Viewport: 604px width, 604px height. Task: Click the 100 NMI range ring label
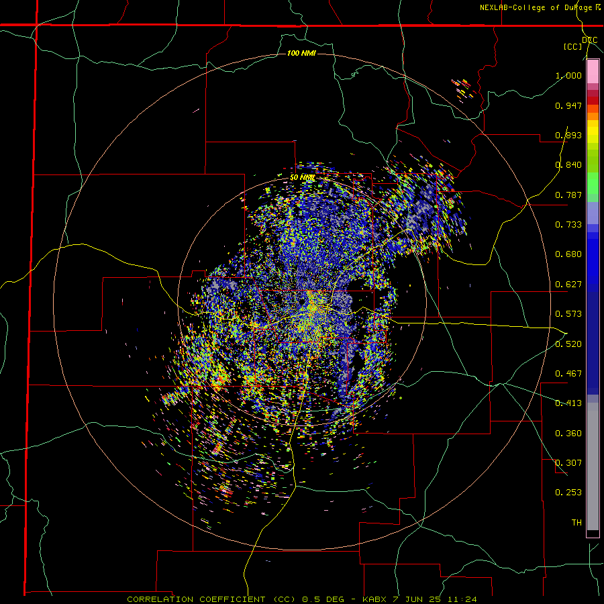pos(301,53)
